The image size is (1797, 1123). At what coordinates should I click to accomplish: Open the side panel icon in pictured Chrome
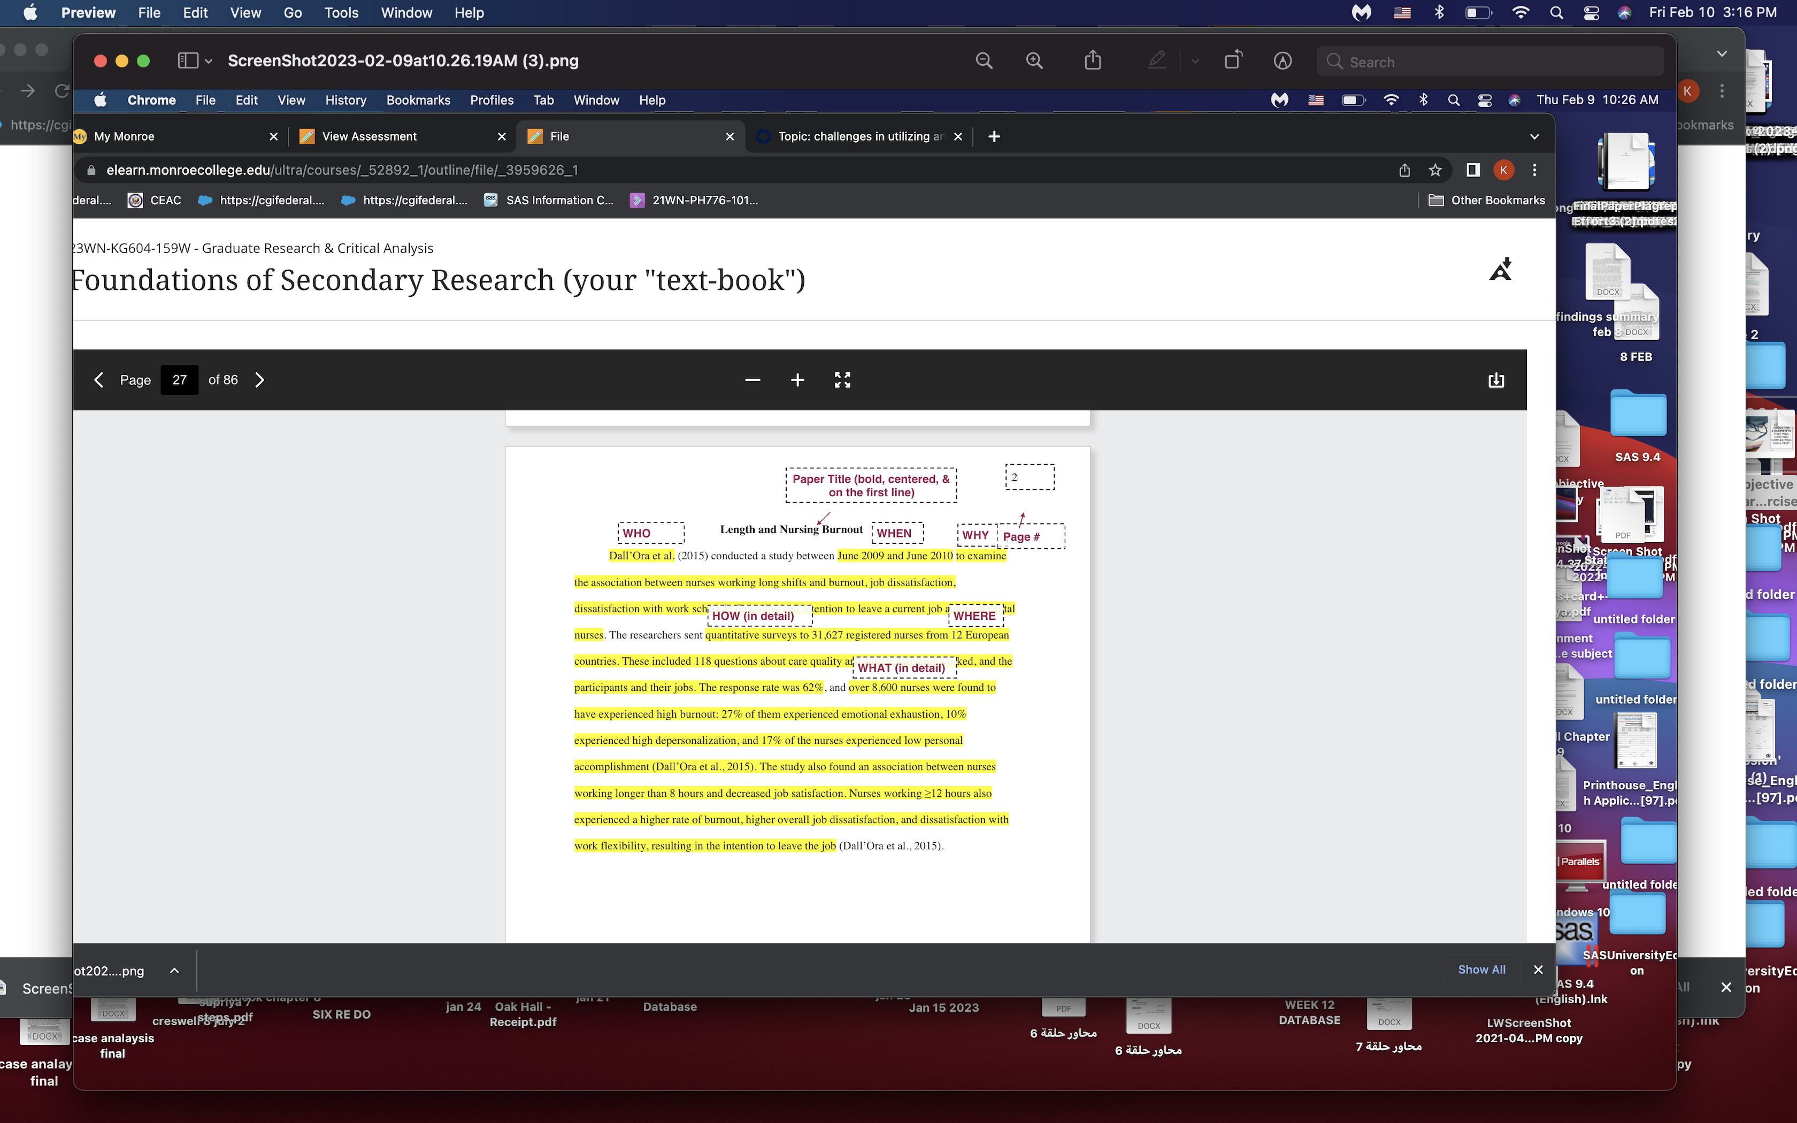tap(1473, 170)
